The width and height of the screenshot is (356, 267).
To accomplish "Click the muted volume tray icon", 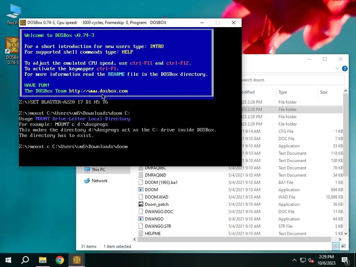I will pos(311,260).
